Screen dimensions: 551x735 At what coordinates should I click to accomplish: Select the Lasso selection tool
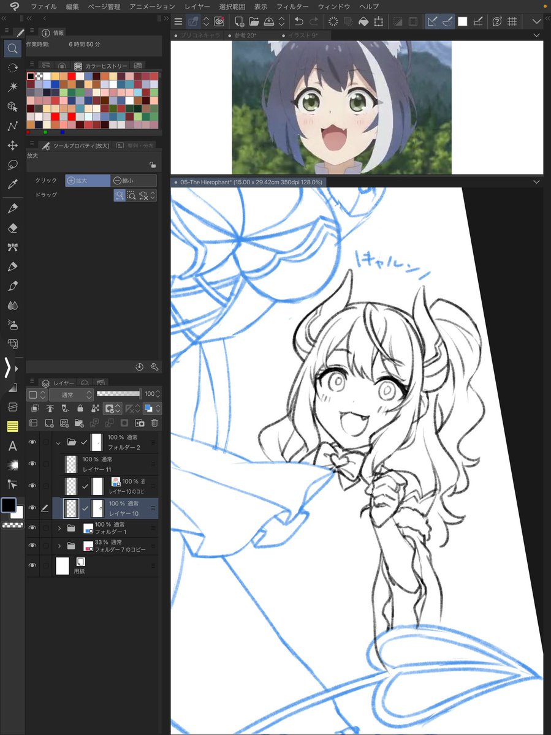[12, 165]
